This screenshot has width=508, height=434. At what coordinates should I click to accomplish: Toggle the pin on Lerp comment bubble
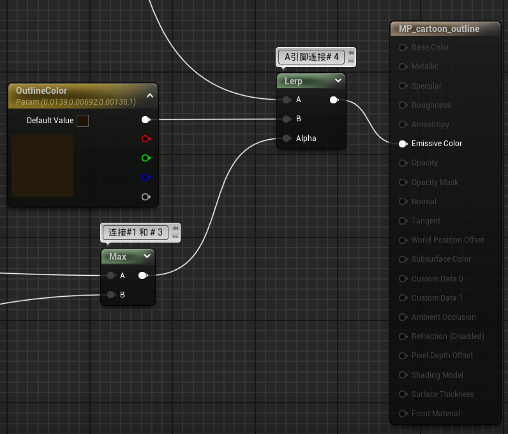(350, 53)
